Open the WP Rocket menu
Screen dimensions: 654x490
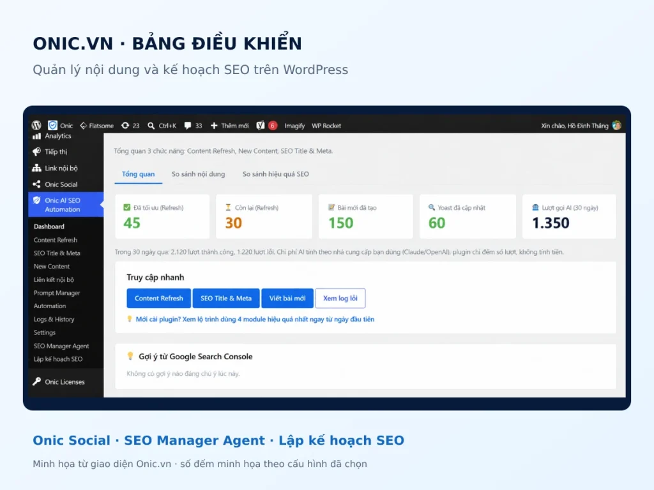(x=326, y=126)
